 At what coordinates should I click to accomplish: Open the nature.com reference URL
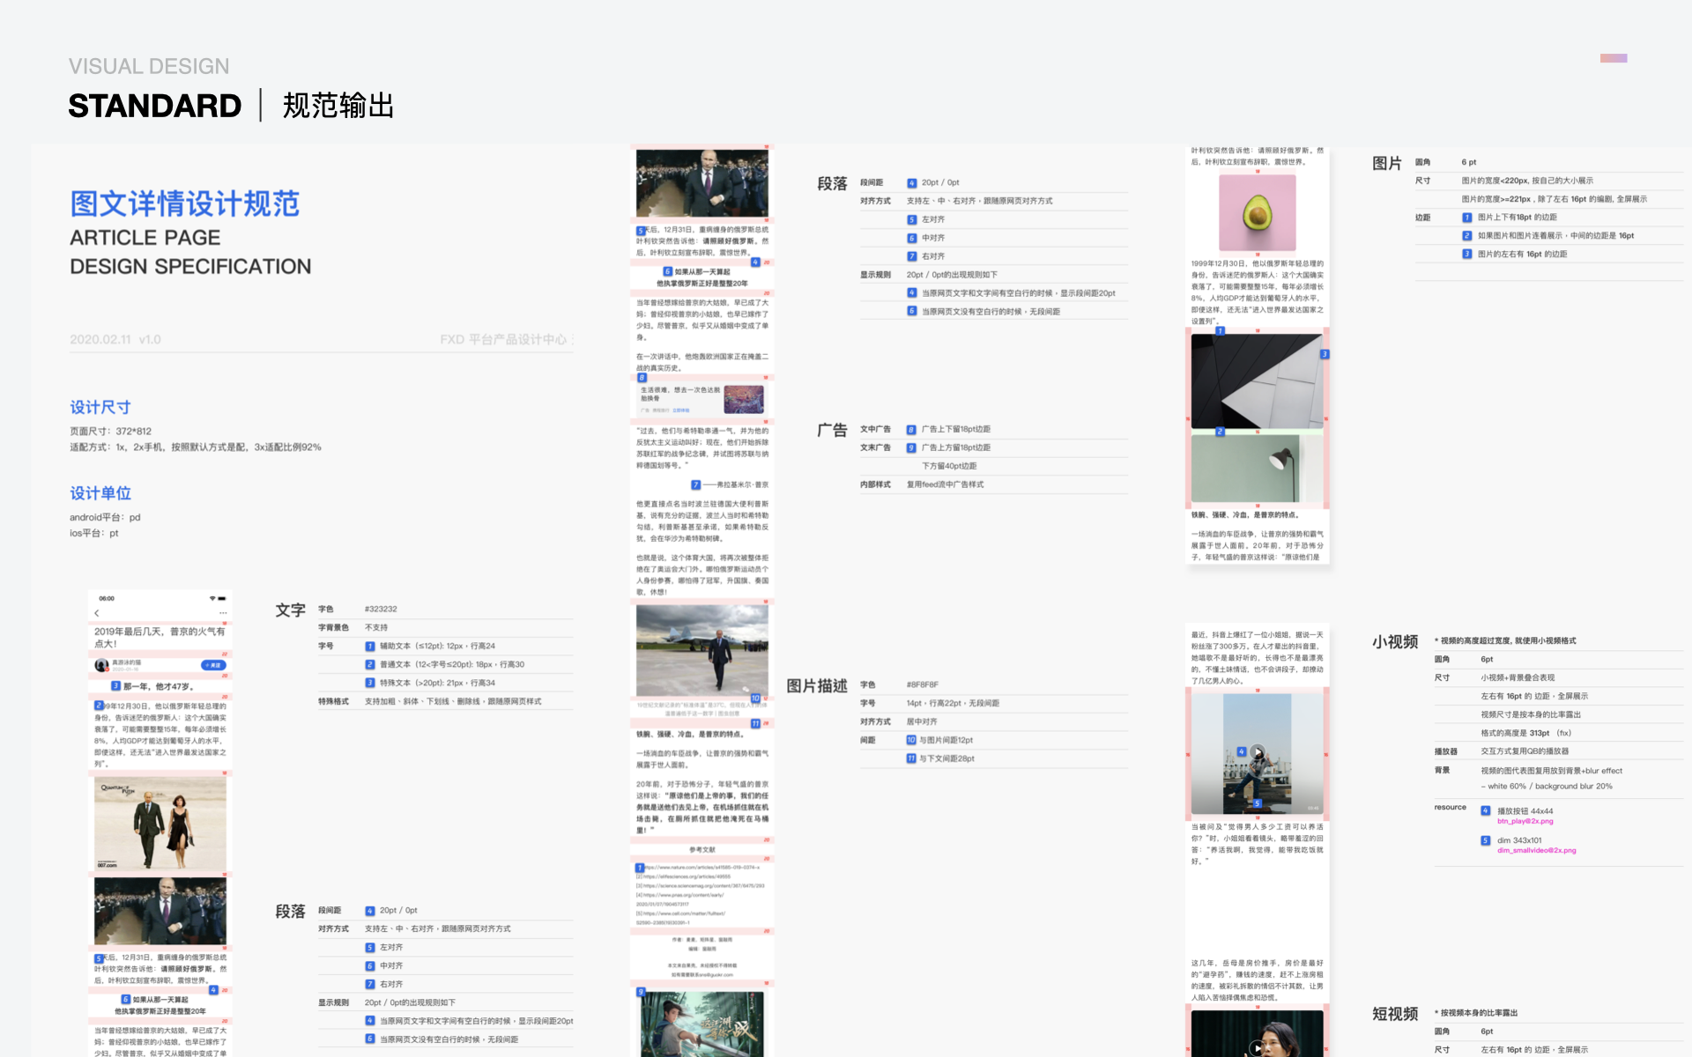701,868
